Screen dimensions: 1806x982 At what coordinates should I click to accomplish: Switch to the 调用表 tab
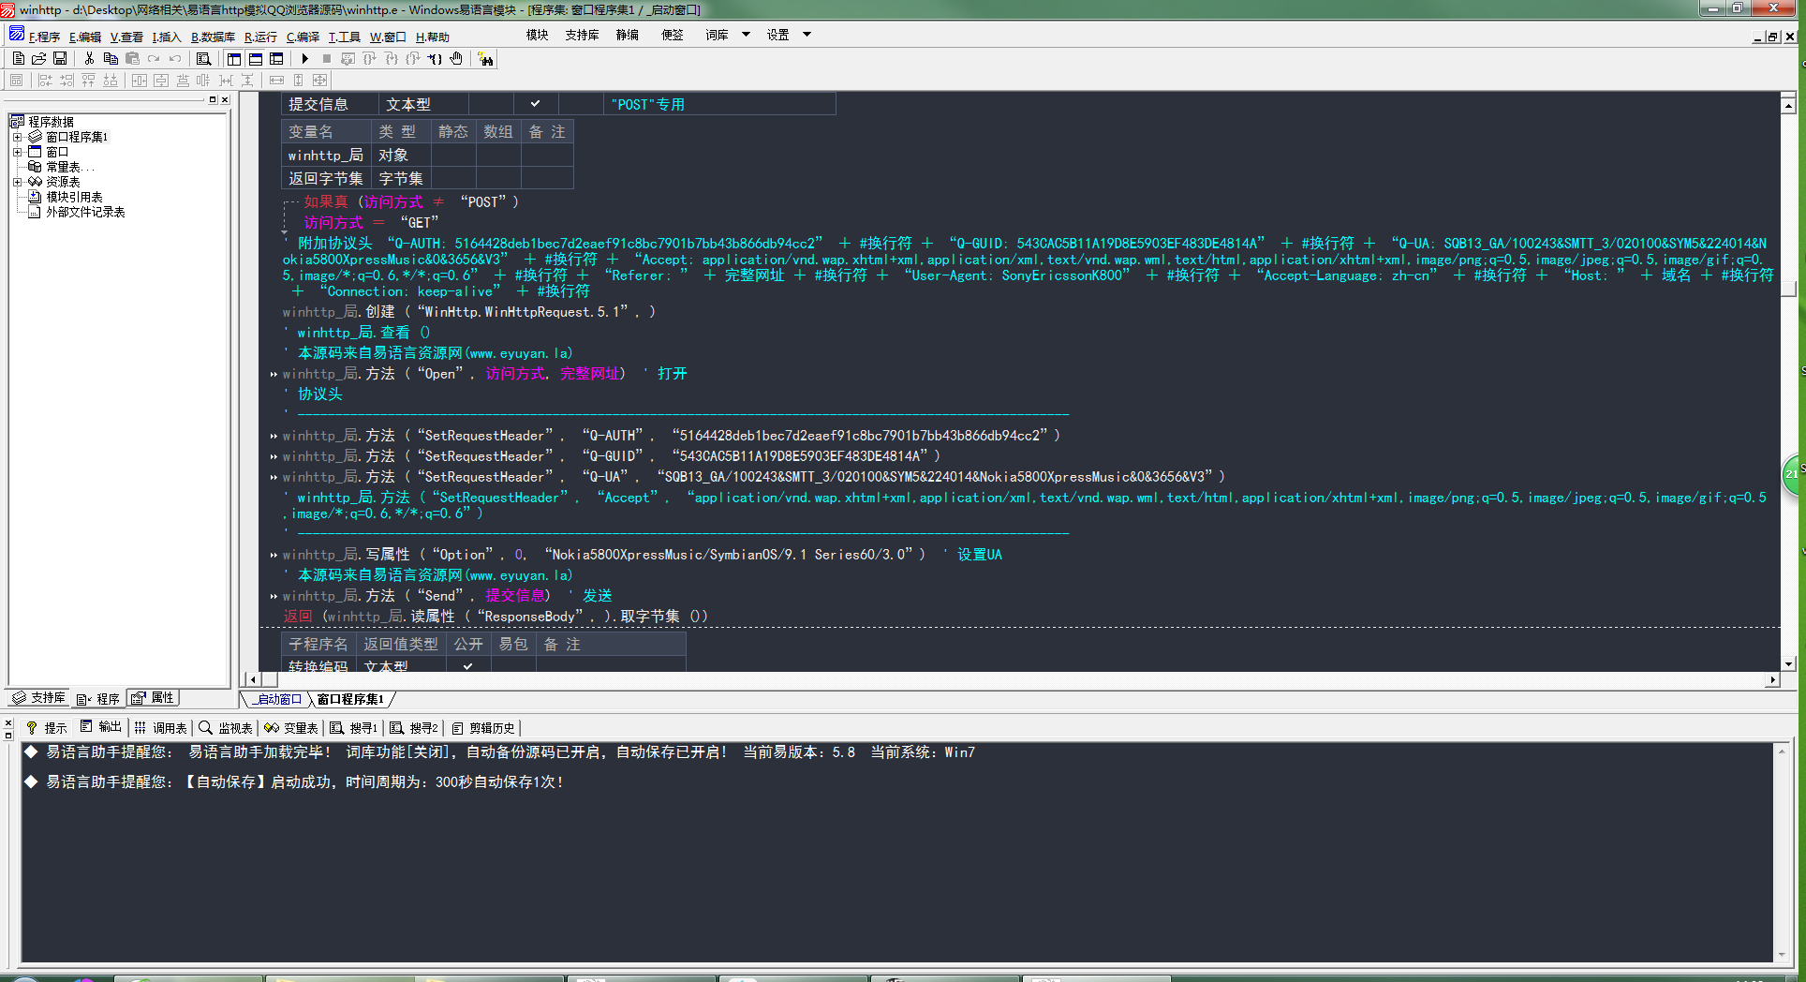click(x=160, y=728)
